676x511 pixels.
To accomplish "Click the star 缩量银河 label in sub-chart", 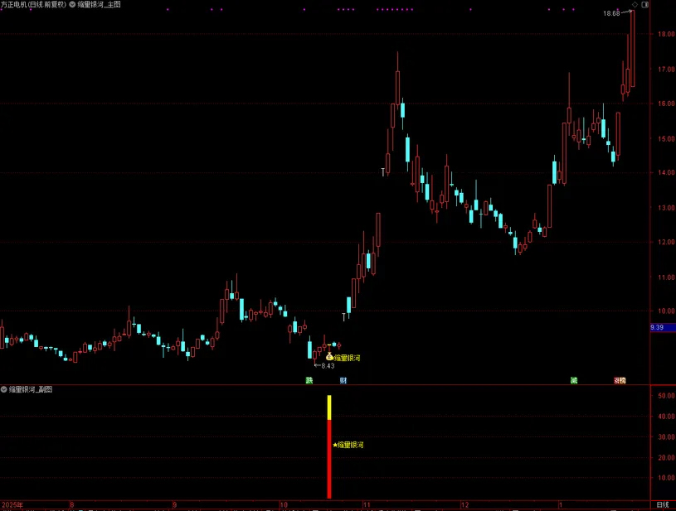I will (x=348, y=445).
